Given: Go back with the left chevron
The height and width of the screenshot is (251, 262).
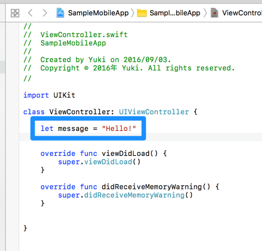Looking at the screenshot, I should [30, 13].
